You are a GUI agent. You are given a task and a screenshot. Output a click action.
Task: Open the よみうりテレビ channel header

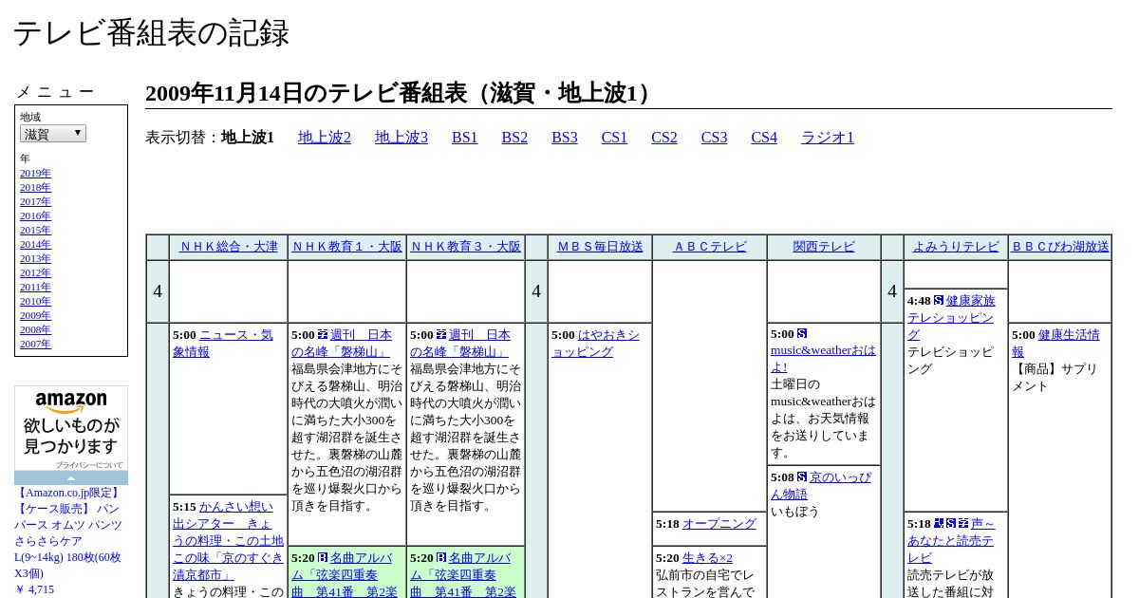[x=956, y=247]
